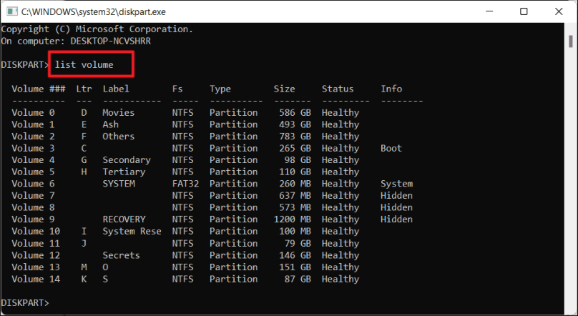Click the "RECOVERY" label of Volume 9
The height and width of the screenshot is (316, 578).
coord(124,219)
